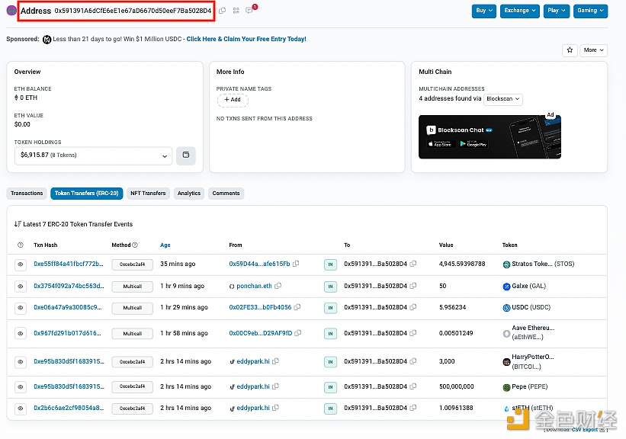Click the IN badge in the USDC row
Screen dimensions: 626x439
[x=330, y=308]
